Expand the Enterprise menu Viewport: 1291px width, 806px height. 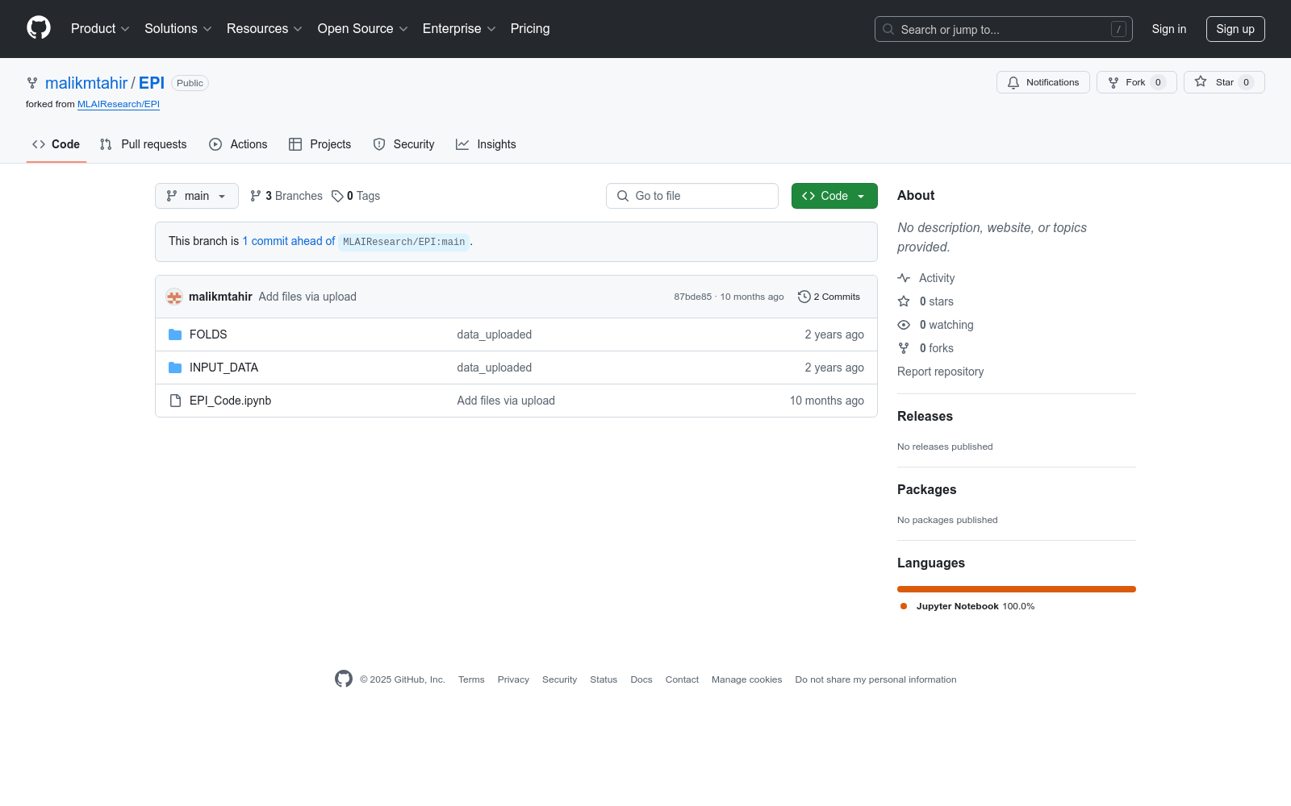point(459,29)
